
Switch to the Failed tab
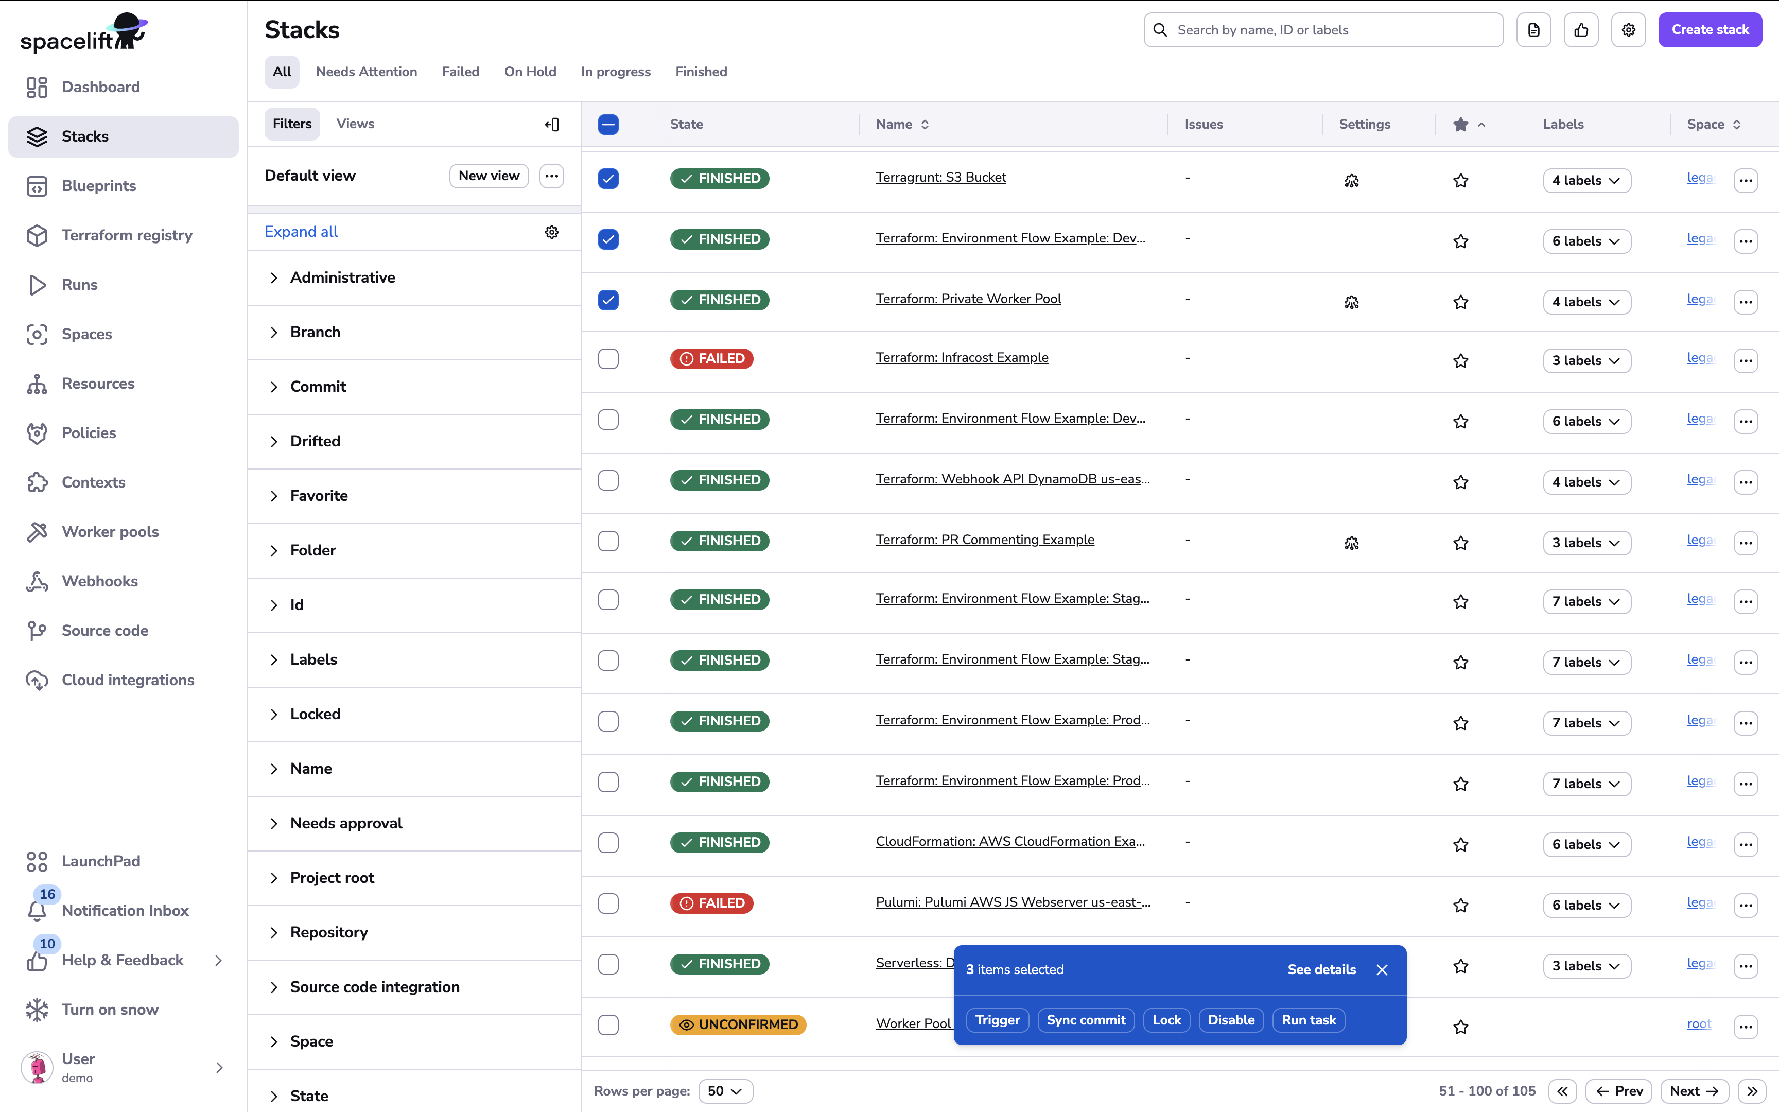pyautogui.click(x=461, y=72)
